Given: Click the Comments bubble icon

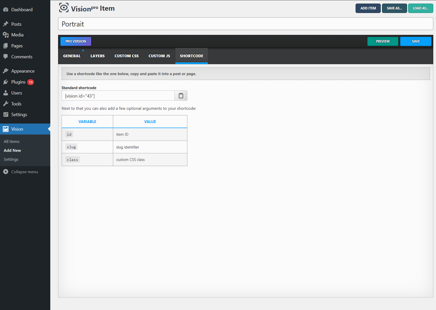Looking at the screenshot, I should click(x=6, y=57).
